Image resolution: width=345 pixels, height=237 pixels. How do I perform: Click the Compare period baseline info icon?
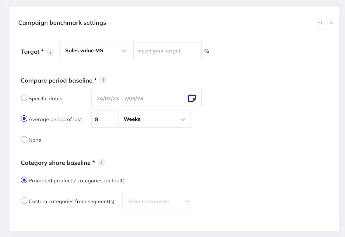[103, 80]
